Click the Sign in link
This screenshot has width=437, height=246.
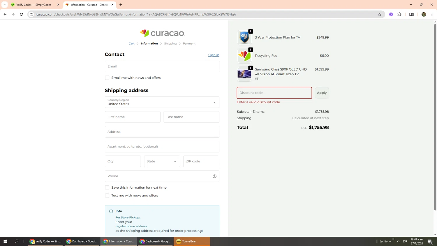click(214, 55)
